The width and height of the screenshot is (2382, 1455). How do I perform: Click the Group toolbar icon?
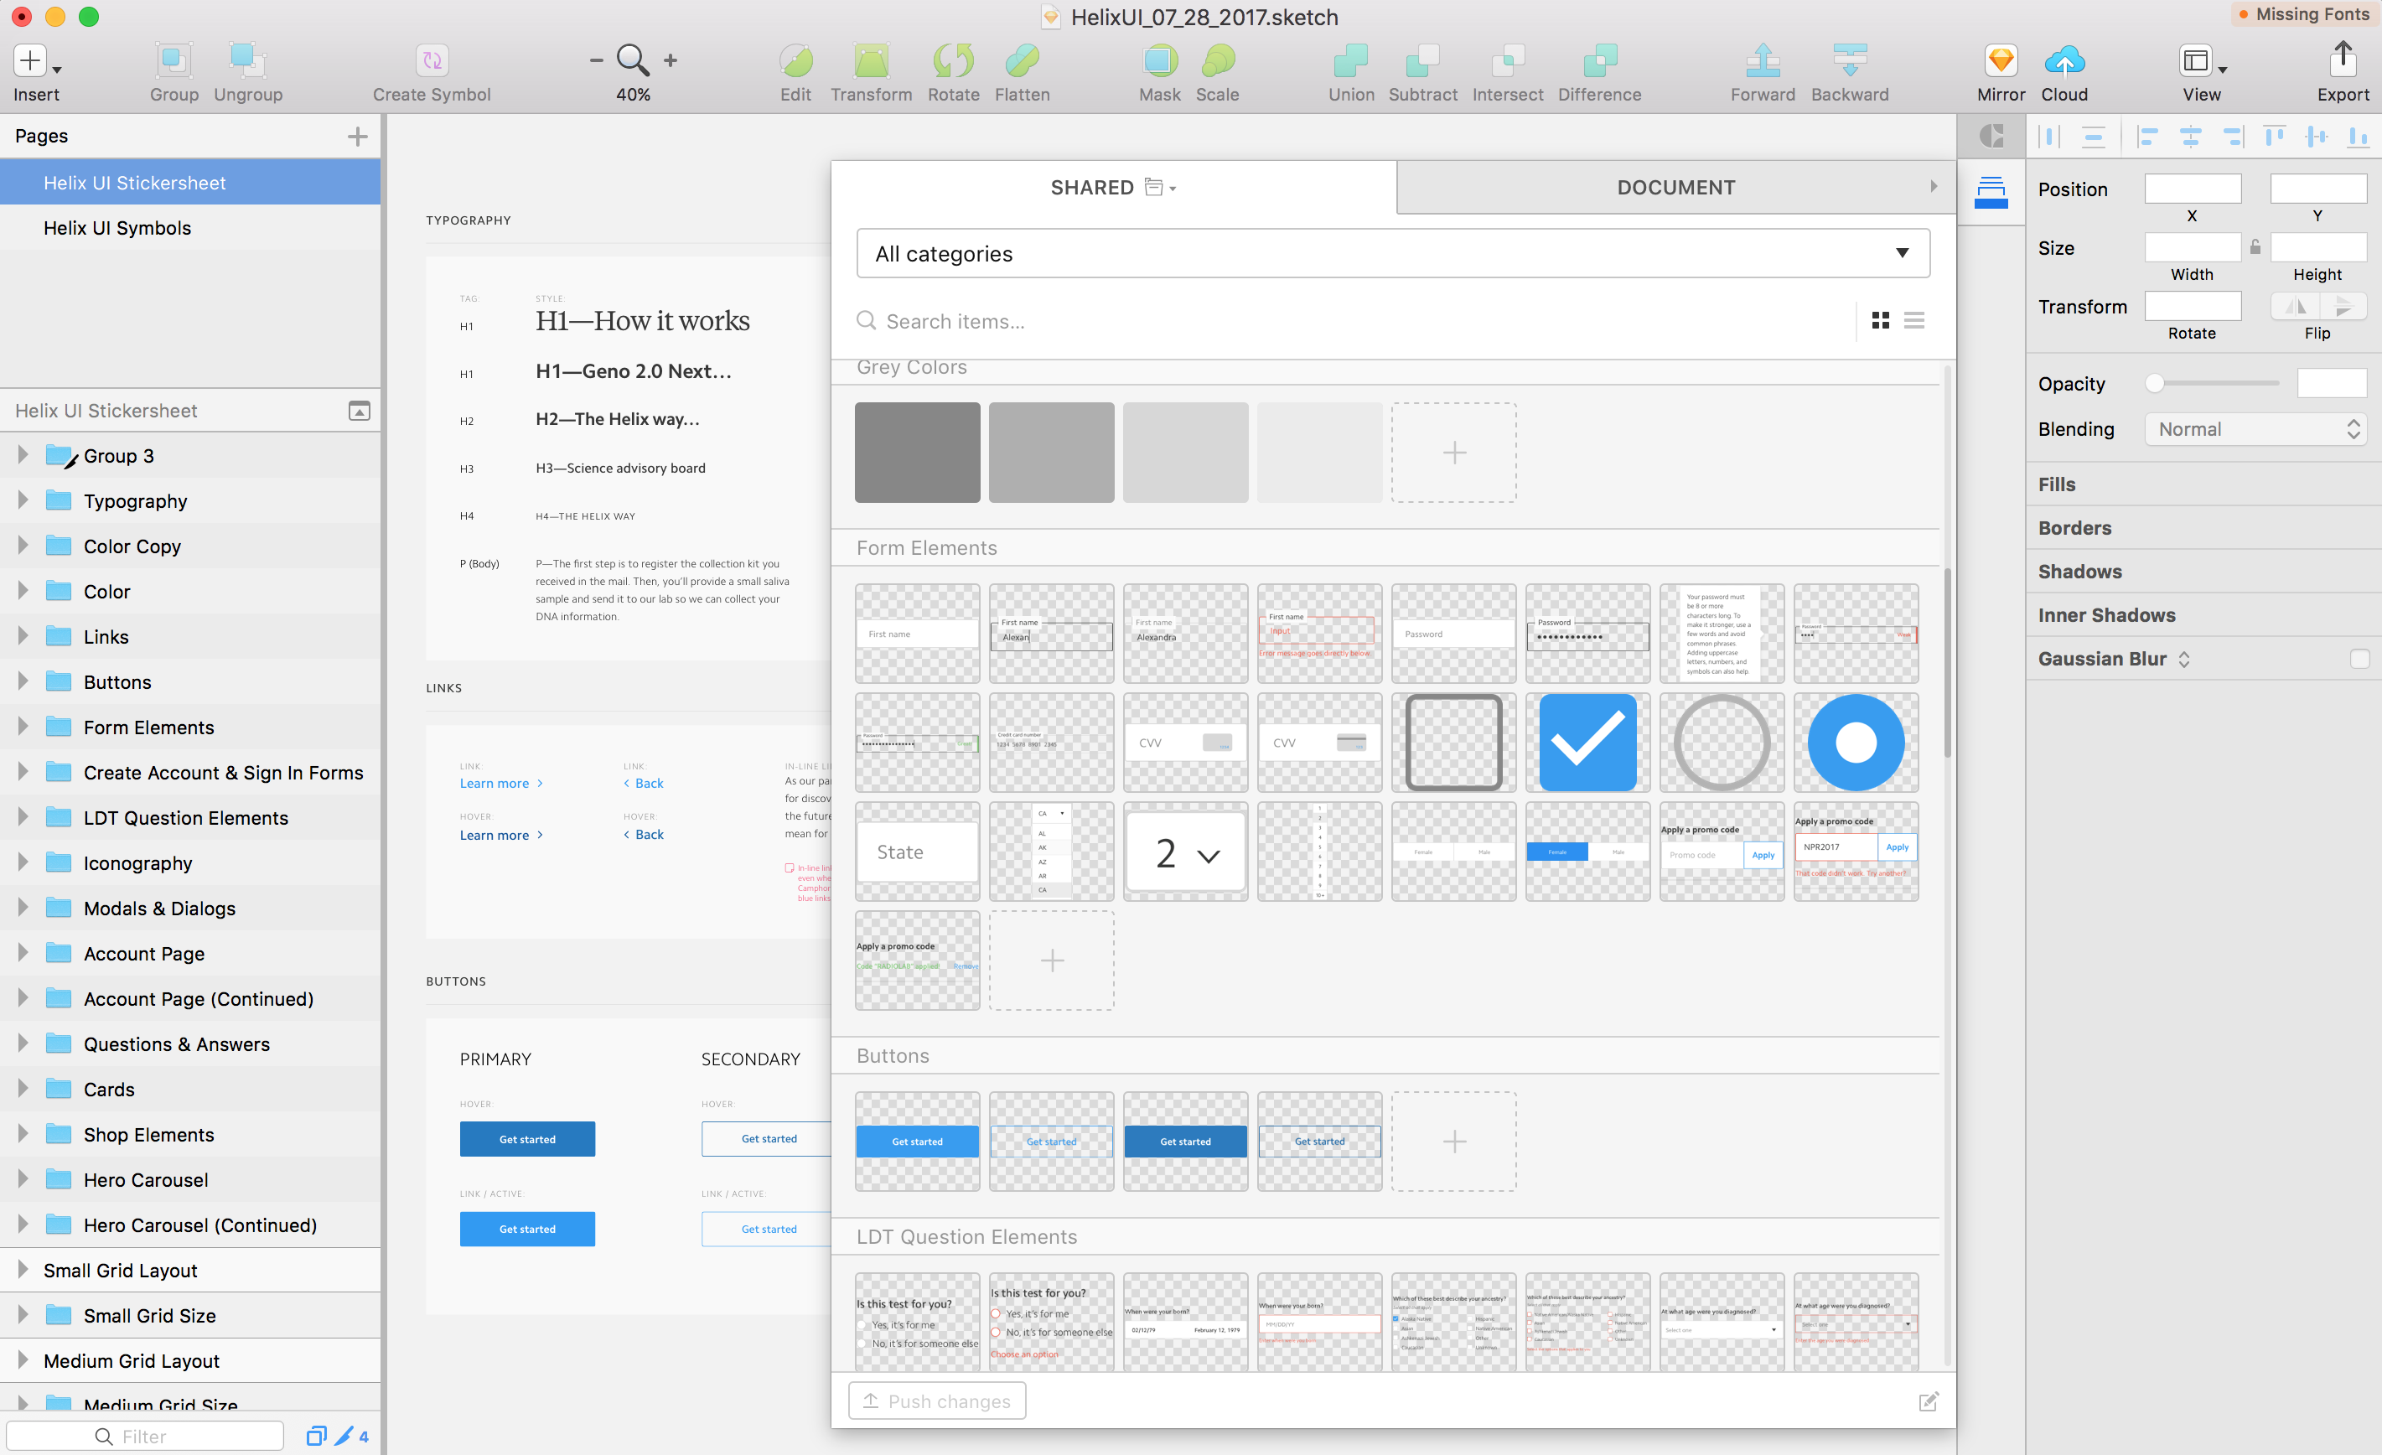[174, 61]
